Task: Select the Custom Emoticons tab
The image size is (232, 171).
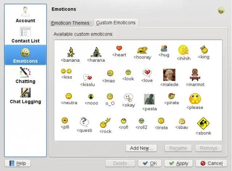Action: coord(116,23)
